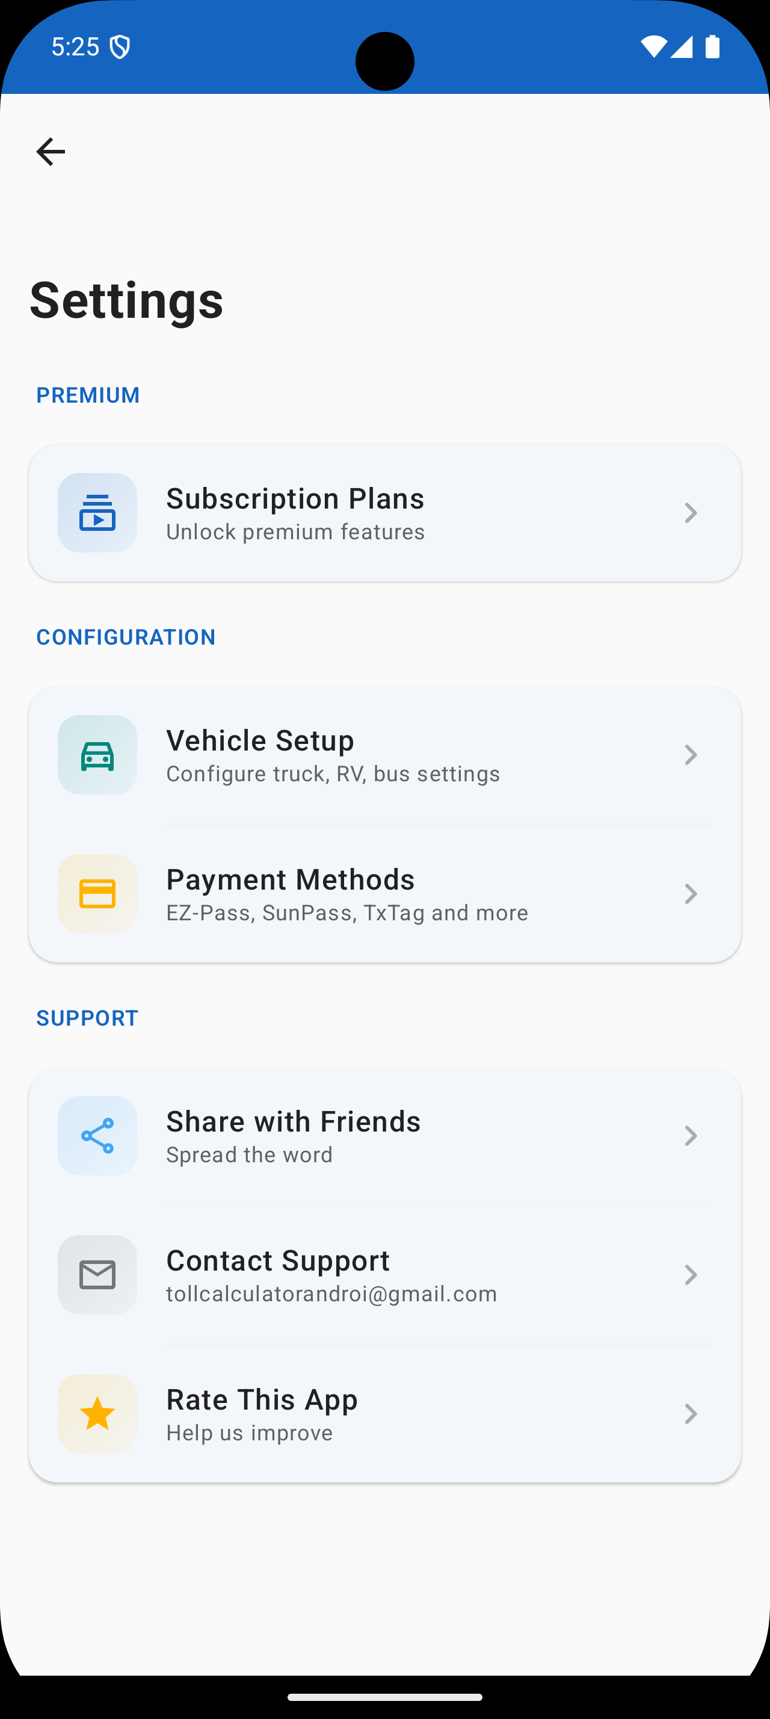770x1719 pixels.
Task: Tap the gold star rating icon
Action: [x=97, y=1413]
